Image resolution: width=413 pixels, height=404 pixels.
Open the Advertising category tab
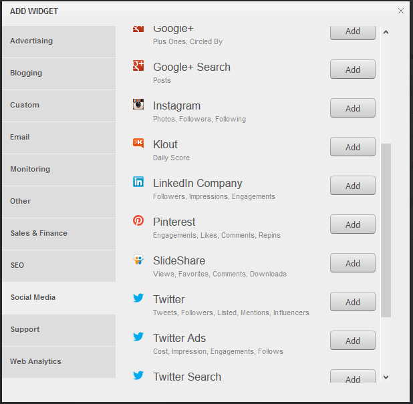click(59, 41)
